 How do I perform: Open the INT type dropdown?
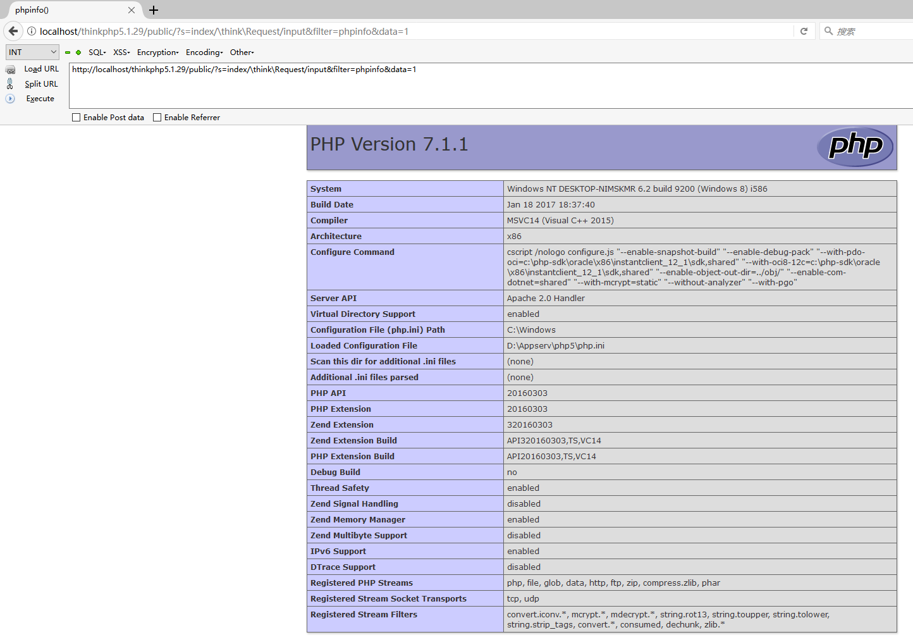pos(32,52)
